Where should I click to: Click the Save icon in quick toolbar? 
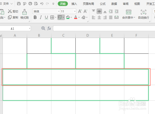tap(19, 4)
